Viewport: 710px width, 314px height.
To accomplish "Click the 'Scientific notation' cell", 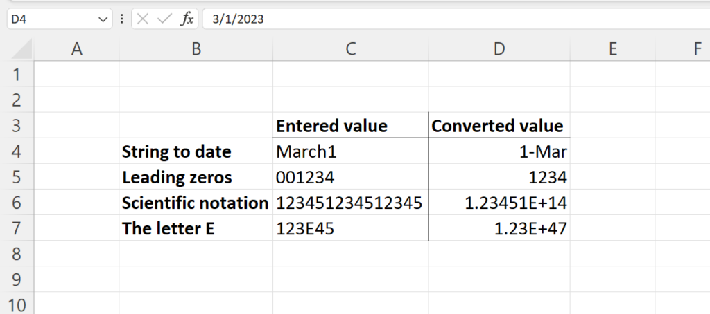I will [196, 203].
